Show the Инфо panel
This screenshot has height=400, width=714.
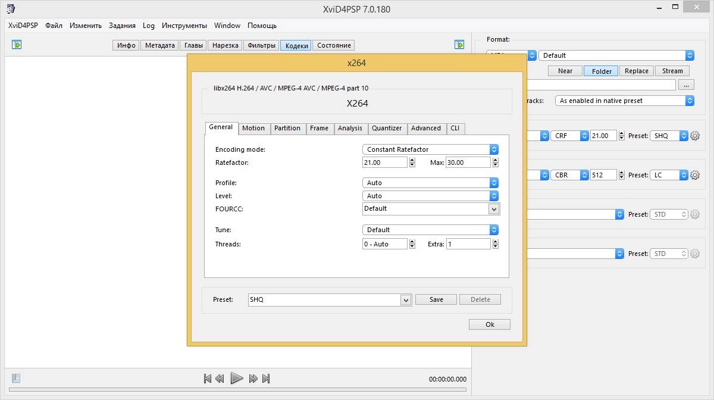126,45
